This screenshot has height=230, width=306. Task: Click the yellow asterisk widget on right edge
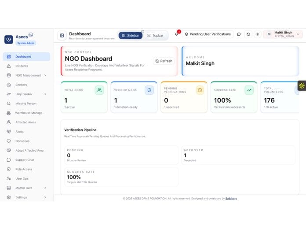point(302,85)
